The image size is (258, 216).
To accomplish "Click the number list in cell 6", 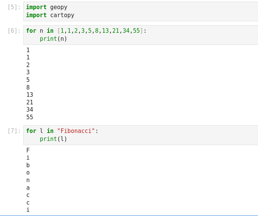I will click(x=100, y=31).
